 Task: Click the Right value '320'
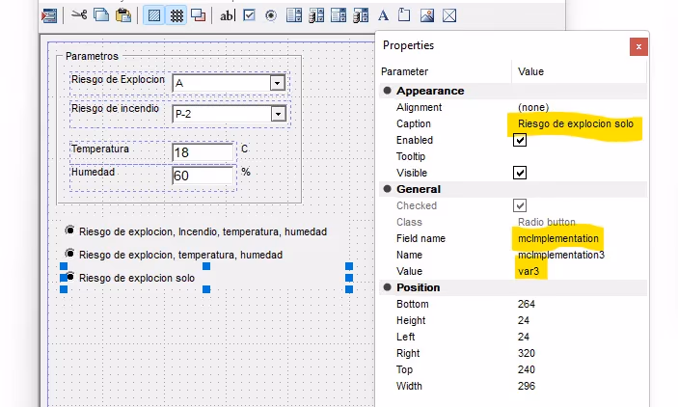(527, 353)
